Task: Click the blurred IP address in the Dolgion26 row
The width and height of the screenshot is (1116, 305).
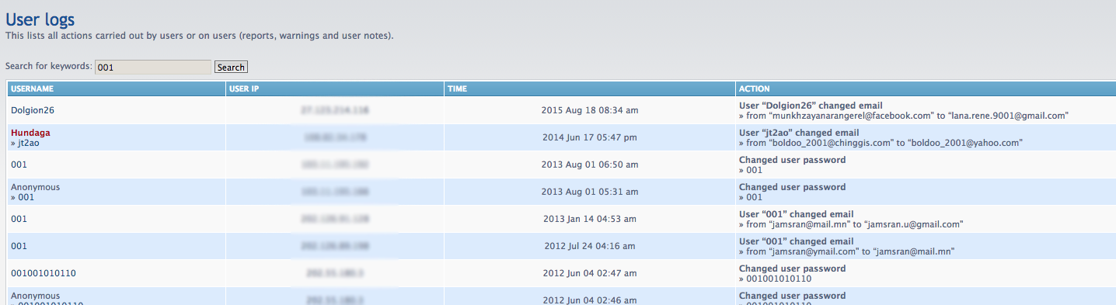Action: pos(335,110)
